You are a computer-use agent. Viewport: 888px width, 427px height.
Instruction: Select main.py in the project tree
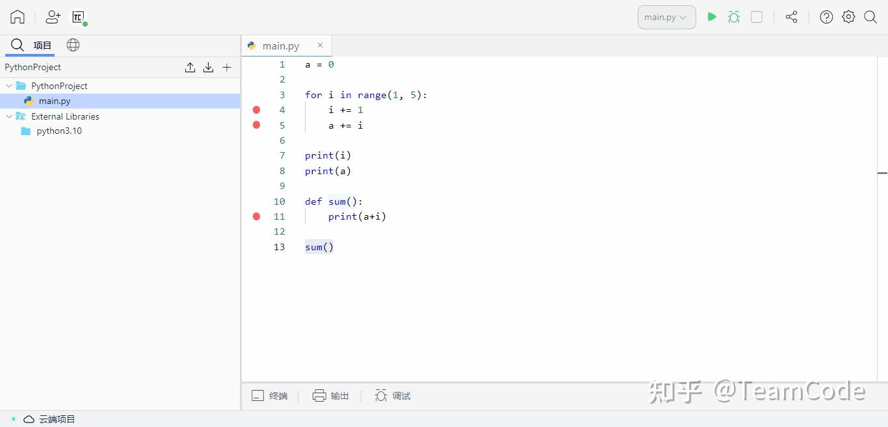tap(120, 101)
